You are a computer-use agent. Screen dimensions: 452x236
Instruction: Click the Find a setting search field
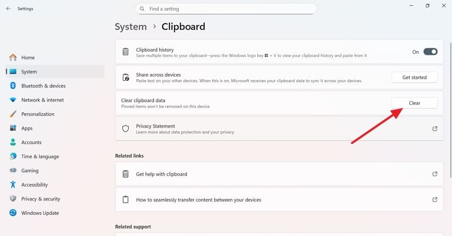(x=226, y=9)
